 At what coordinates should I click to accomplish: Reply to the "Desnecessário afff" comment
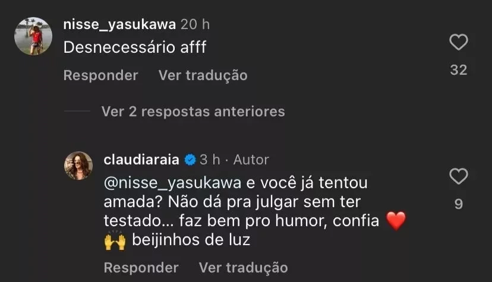point(100,75)
